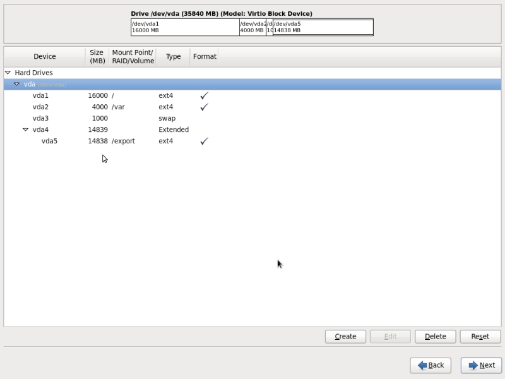Click the Next button
The width and height of the screenshot is (505, 379).
coord(481,365)
